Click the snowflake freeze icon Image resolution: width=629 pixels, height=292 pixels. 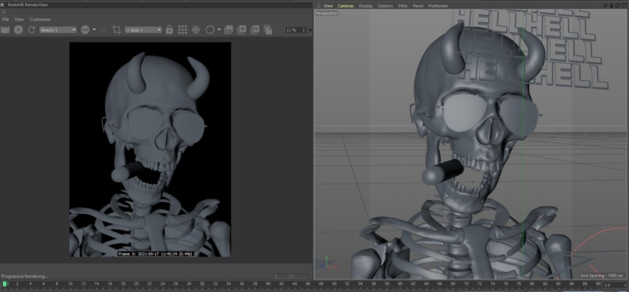(196, 30)
